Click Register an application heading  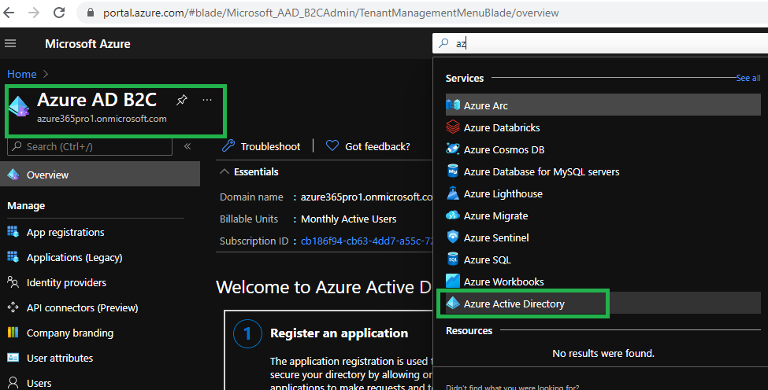(339, 333)
